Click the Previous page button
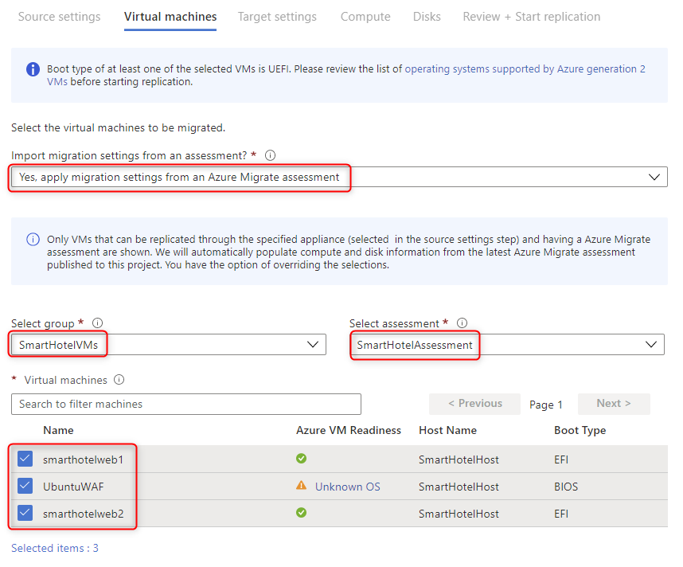This screenshot has height=567, width=683. pos(474,404)
